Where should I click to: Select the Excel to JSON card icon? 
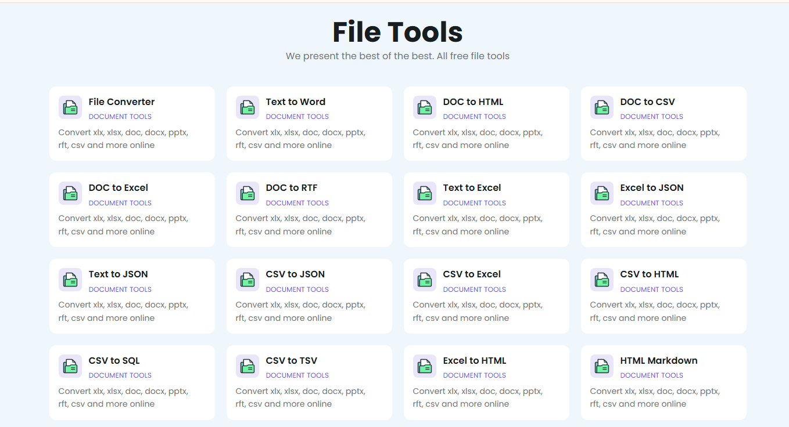click(x=602, y=193)
